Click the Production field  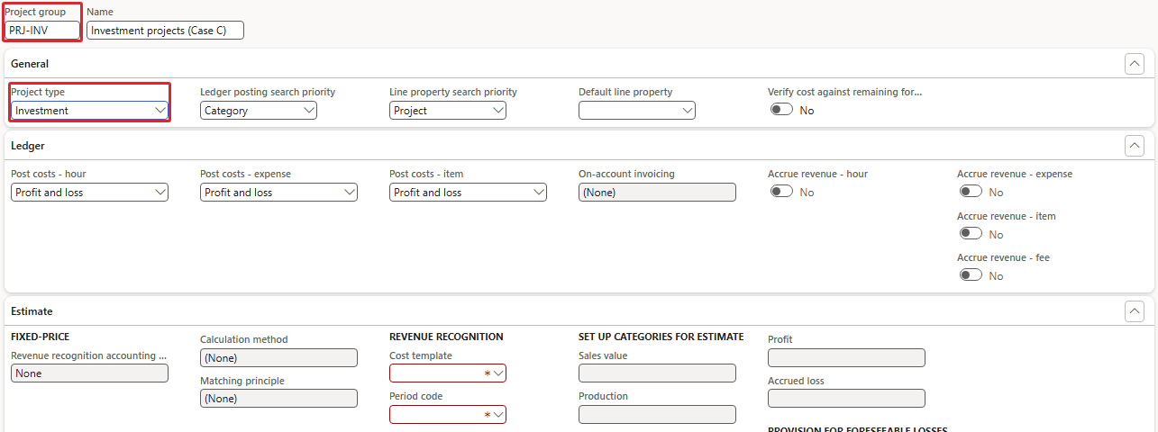coord(657,414)
